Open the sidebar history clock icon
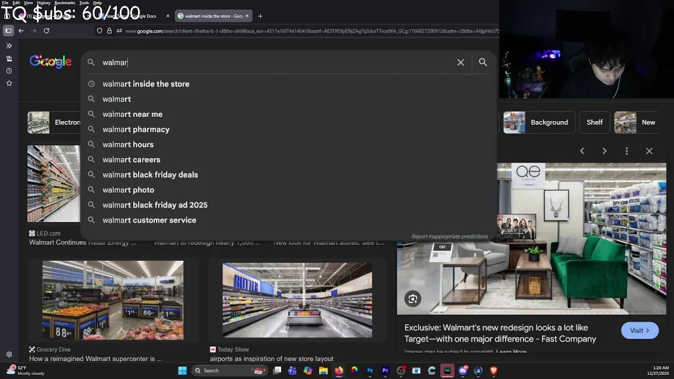Screen dimensions: 674x379 pyautogui.click(x=9, y=71)
